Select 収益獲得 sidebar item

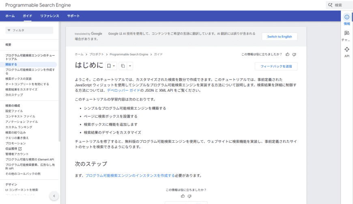[x=11, y=149]
